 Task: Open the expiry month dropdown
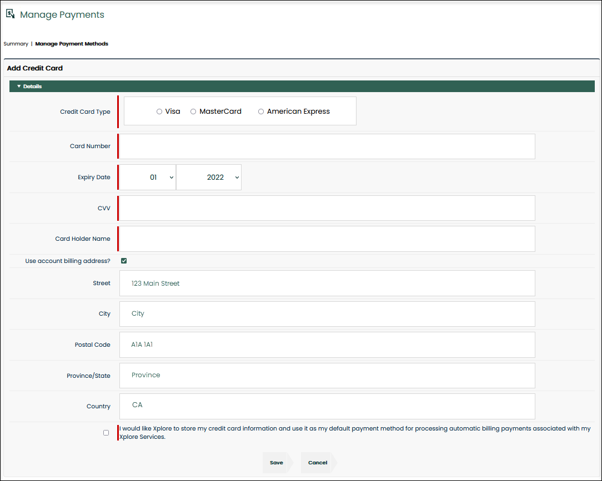pos(148,178)
